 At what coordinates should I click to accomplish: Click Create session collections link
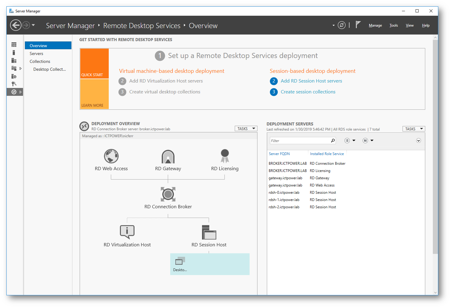click(308, 92)
